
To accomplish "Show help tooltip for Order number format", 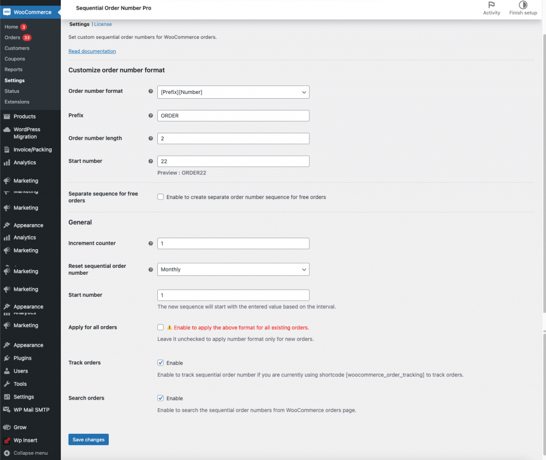I will pyautogui.click(x=150, y=91).
